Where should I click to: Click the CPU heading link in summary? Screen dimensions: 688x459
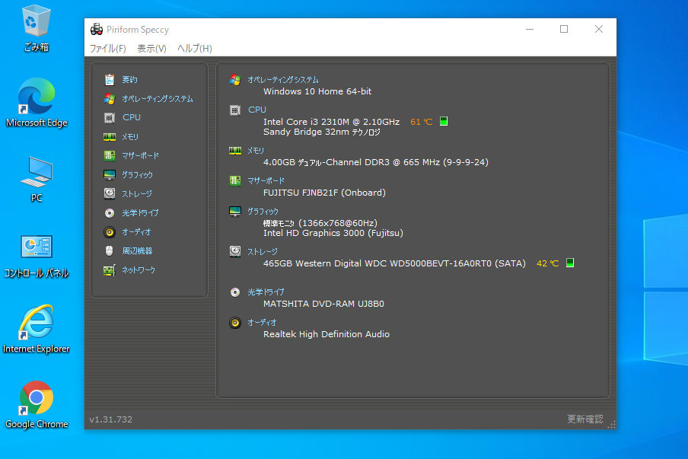tap(257, 110)
